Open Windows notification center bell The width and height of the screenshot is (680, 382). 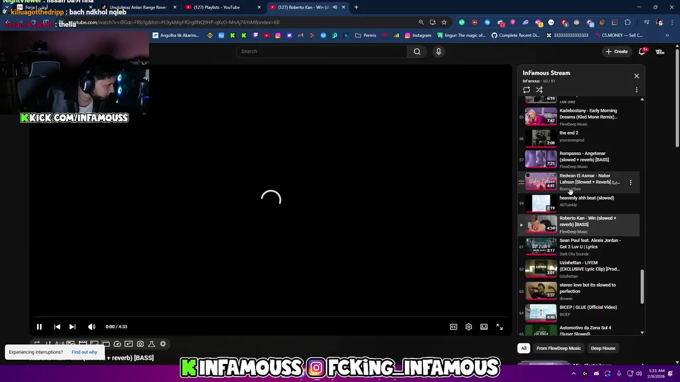click(x=671, y=374)
